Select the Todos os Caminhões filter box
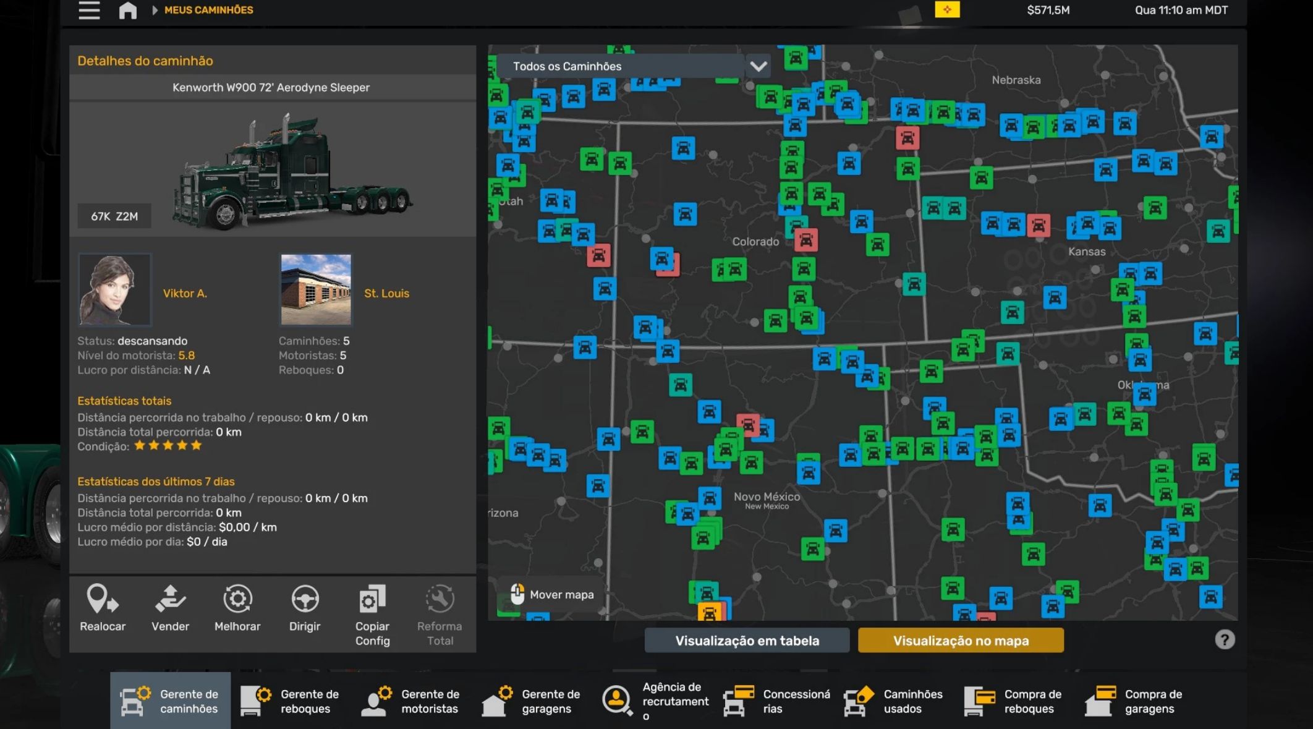This screenshot has width=1313, height=729. (x=618, y=66)
